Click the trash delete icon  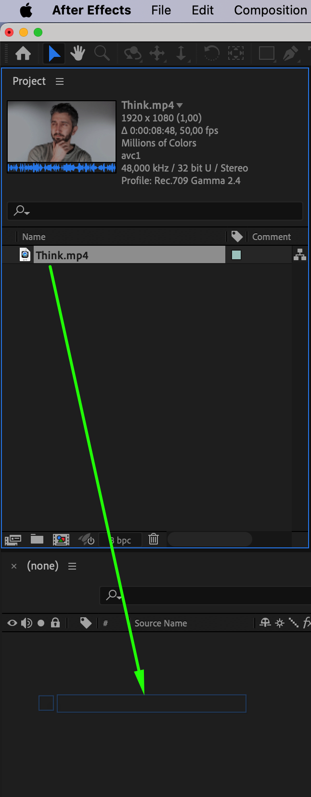point(154,539)
